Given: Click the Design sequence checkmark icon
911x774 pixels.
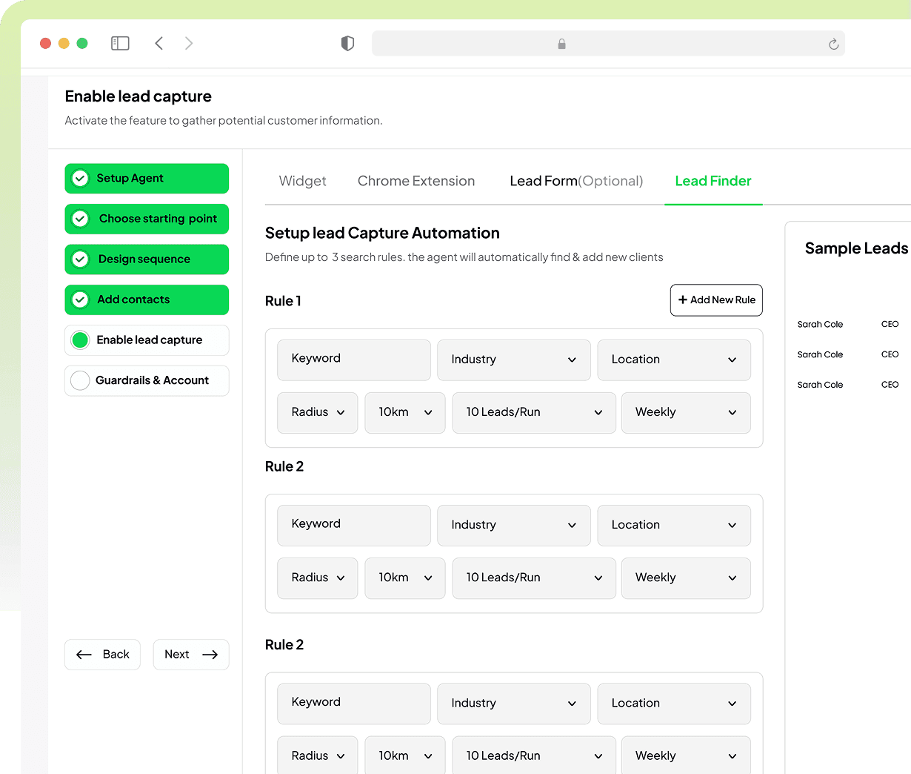Looking at the screenshot, I should point(79,259).
